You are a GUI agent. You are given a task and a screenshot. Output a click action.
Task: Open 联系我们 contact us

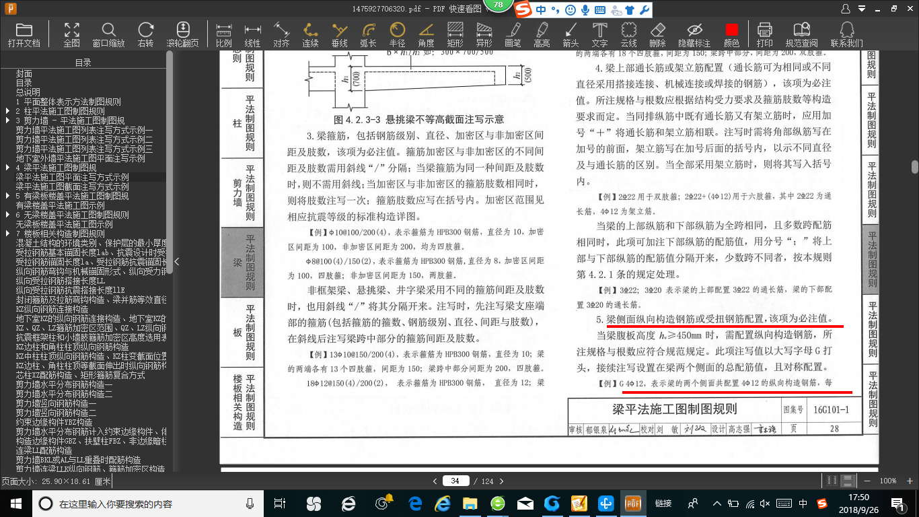pyautogui.click(x=846, y=34)
